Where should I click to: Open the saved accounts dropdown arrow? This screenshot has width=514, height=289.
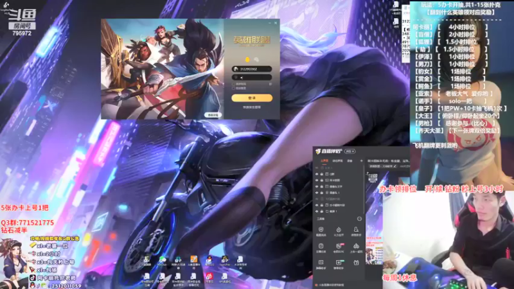(269, 69)
